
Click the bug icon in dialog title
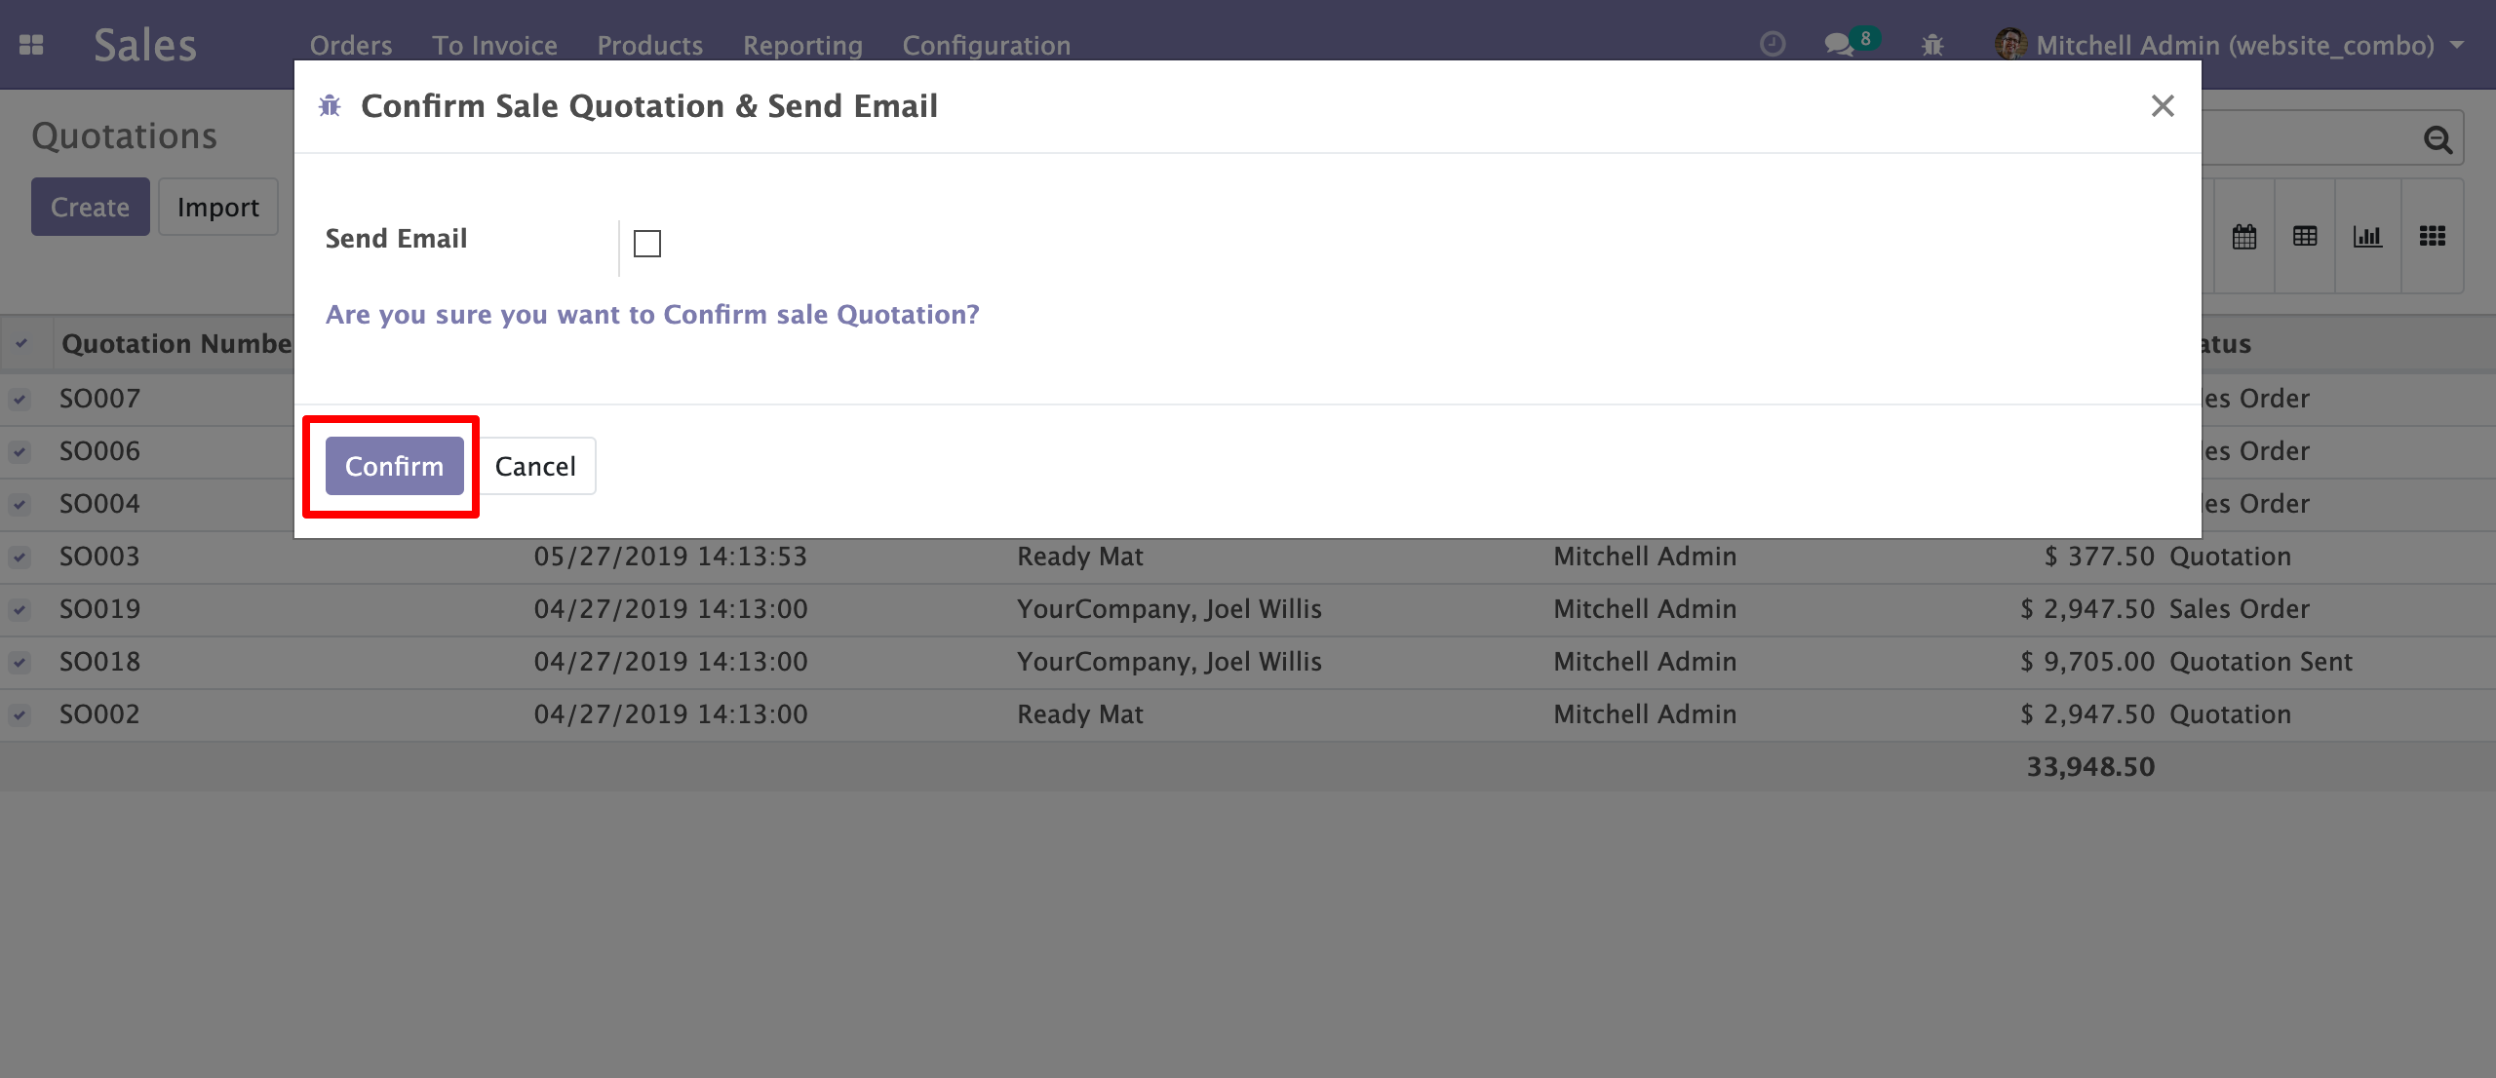(330, 106)
